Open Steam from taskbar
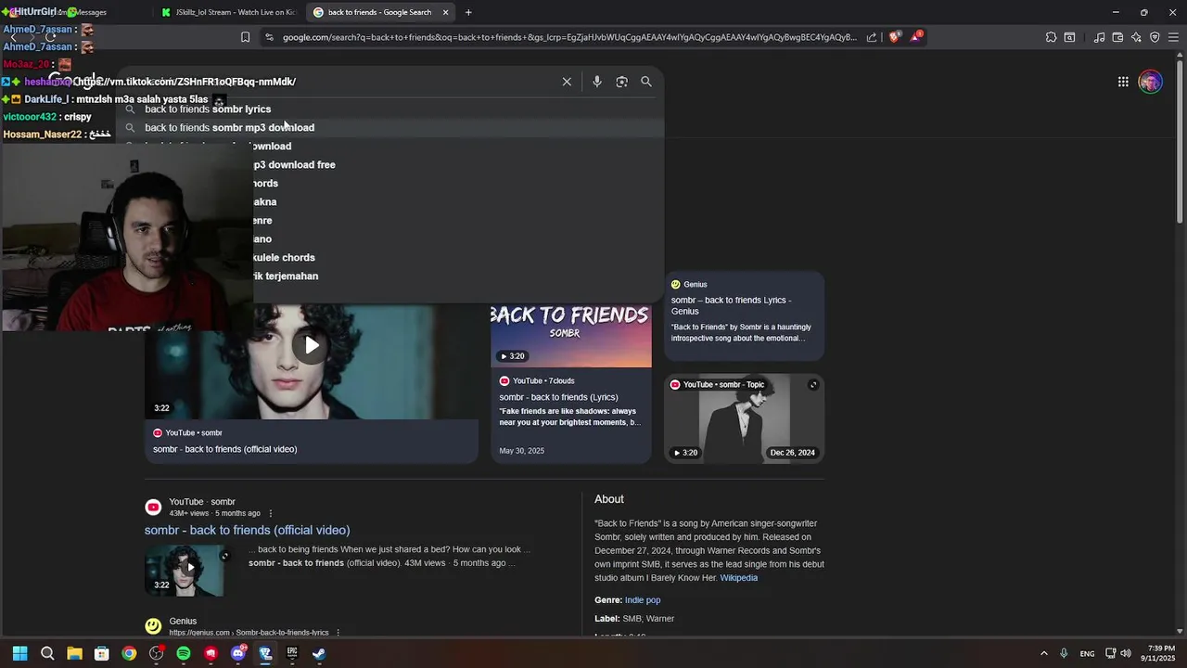Screen dimensions: 1187x668 tap(319, 653)
